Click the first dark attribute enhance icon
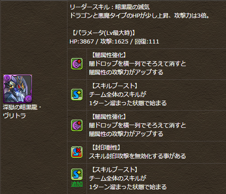The image size is (226, 194). (77, 64)
